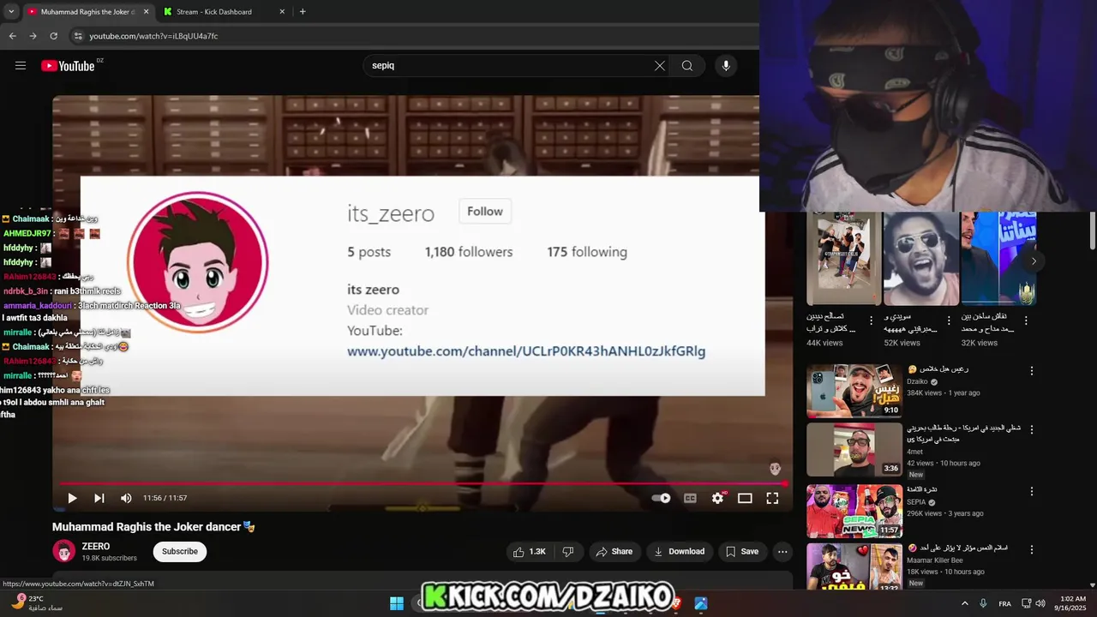Image resolution: width=1097 pixels, height=617 pixels.
Task: Click video title Muhammad Raghis the Joker dancer
Action: 147,527
